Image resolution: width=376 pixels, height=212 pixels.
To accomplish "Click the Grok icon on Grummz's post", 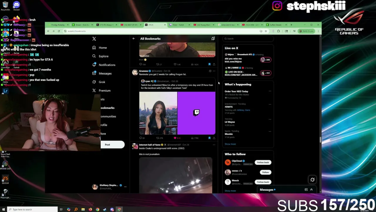I will (210, 71).
